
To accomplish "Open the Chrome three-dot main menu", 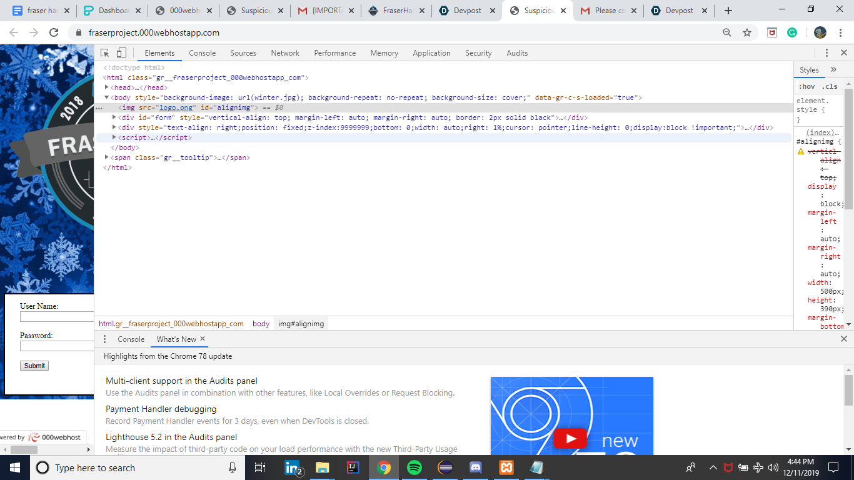I will click(840, 32).
